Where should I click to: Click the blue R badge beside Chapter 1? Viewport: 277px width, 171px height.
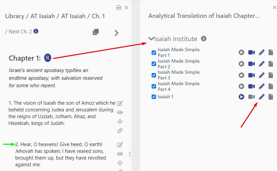[48, 58]
